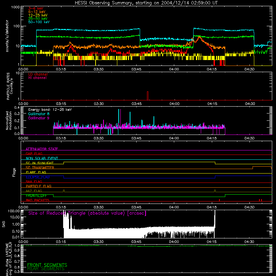
Task: Click the PARTICLE_FLAG label
Action: click(x=39, y=186)
